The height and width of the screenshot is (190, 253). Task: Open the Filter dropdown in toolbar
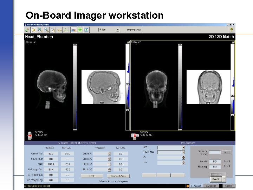tap(109, 30)
